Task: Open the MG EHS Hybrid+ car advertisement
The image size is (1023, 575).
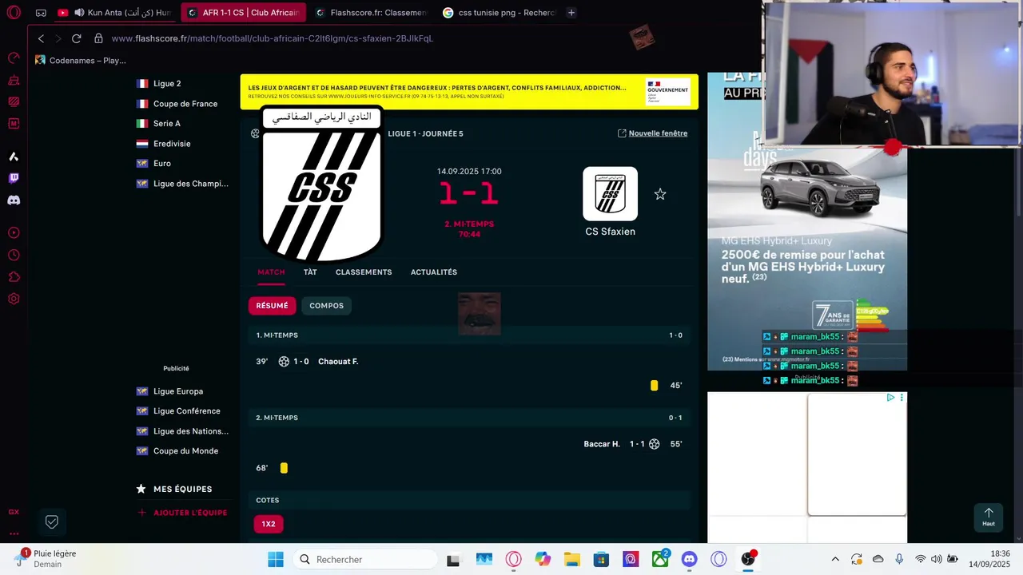Action: pos(807,221)
